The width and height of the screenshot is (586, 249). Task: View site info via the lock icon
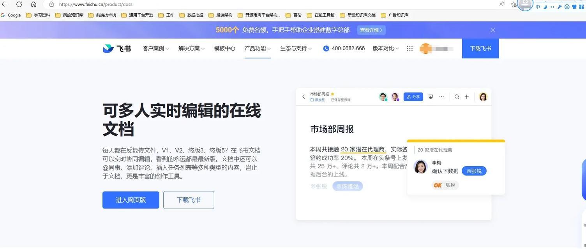[x=51, y=4]
